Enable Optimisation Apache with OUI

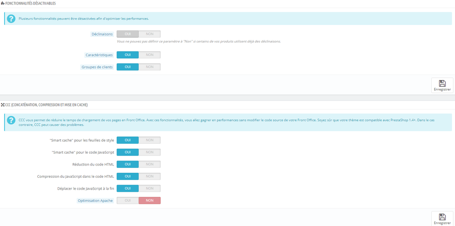128,201
